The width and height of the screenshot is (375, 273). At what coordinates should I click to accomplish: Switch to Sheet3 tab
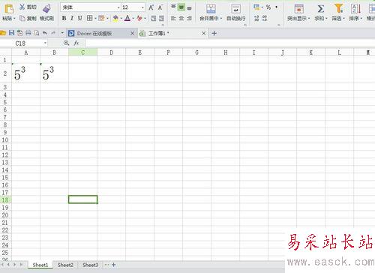point(90,265)
